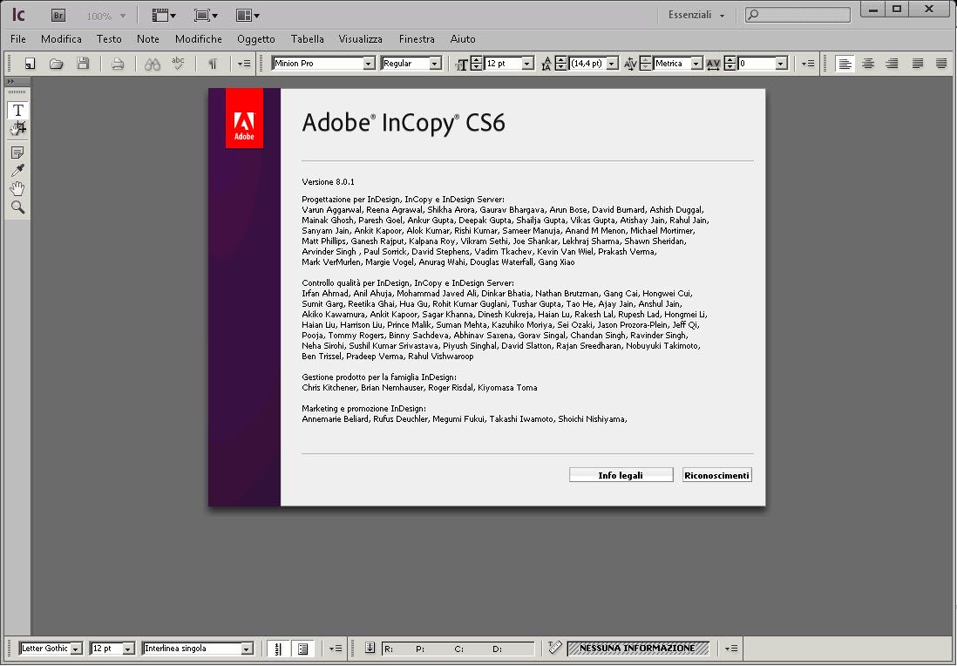Select the Eyedropper tool

[x=17, y=170]
